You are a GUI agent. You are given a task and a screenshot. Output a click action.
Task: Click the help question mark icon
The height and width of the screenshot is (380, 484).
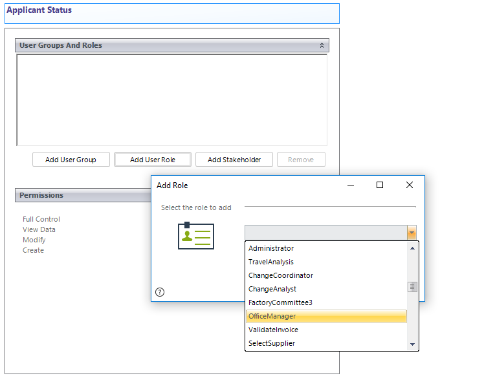pos(160,292)
